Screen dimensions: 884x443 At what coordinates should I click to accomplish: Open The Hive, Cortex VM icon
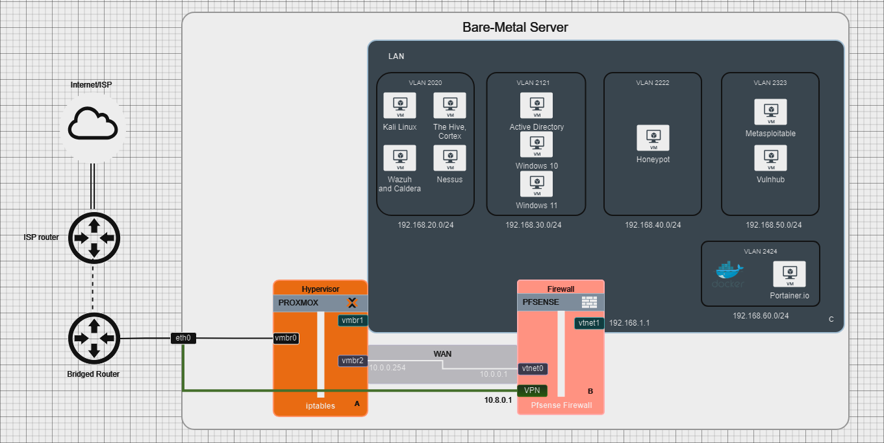449,105
